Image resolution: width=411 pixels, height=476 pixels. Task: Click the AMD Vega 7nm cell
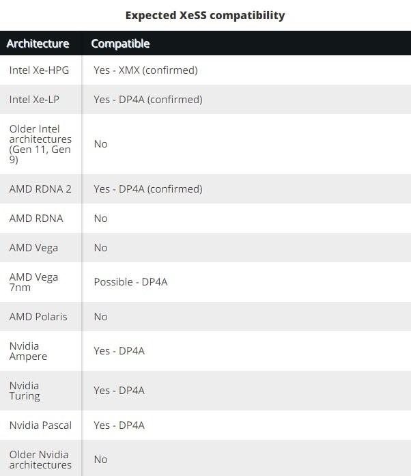[33, 282]
